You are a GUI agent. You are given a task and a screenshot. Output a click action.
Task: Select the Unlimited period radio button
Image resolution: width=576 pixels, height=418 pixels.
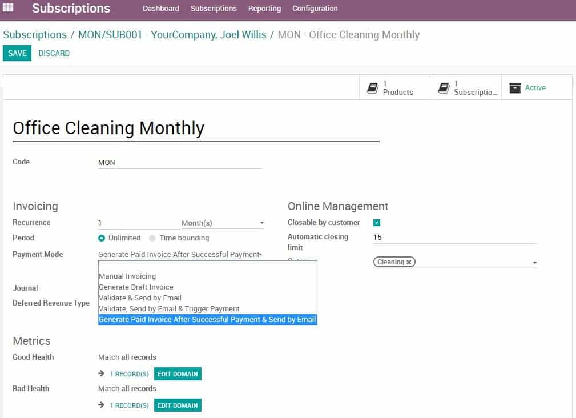click(102, 238)
